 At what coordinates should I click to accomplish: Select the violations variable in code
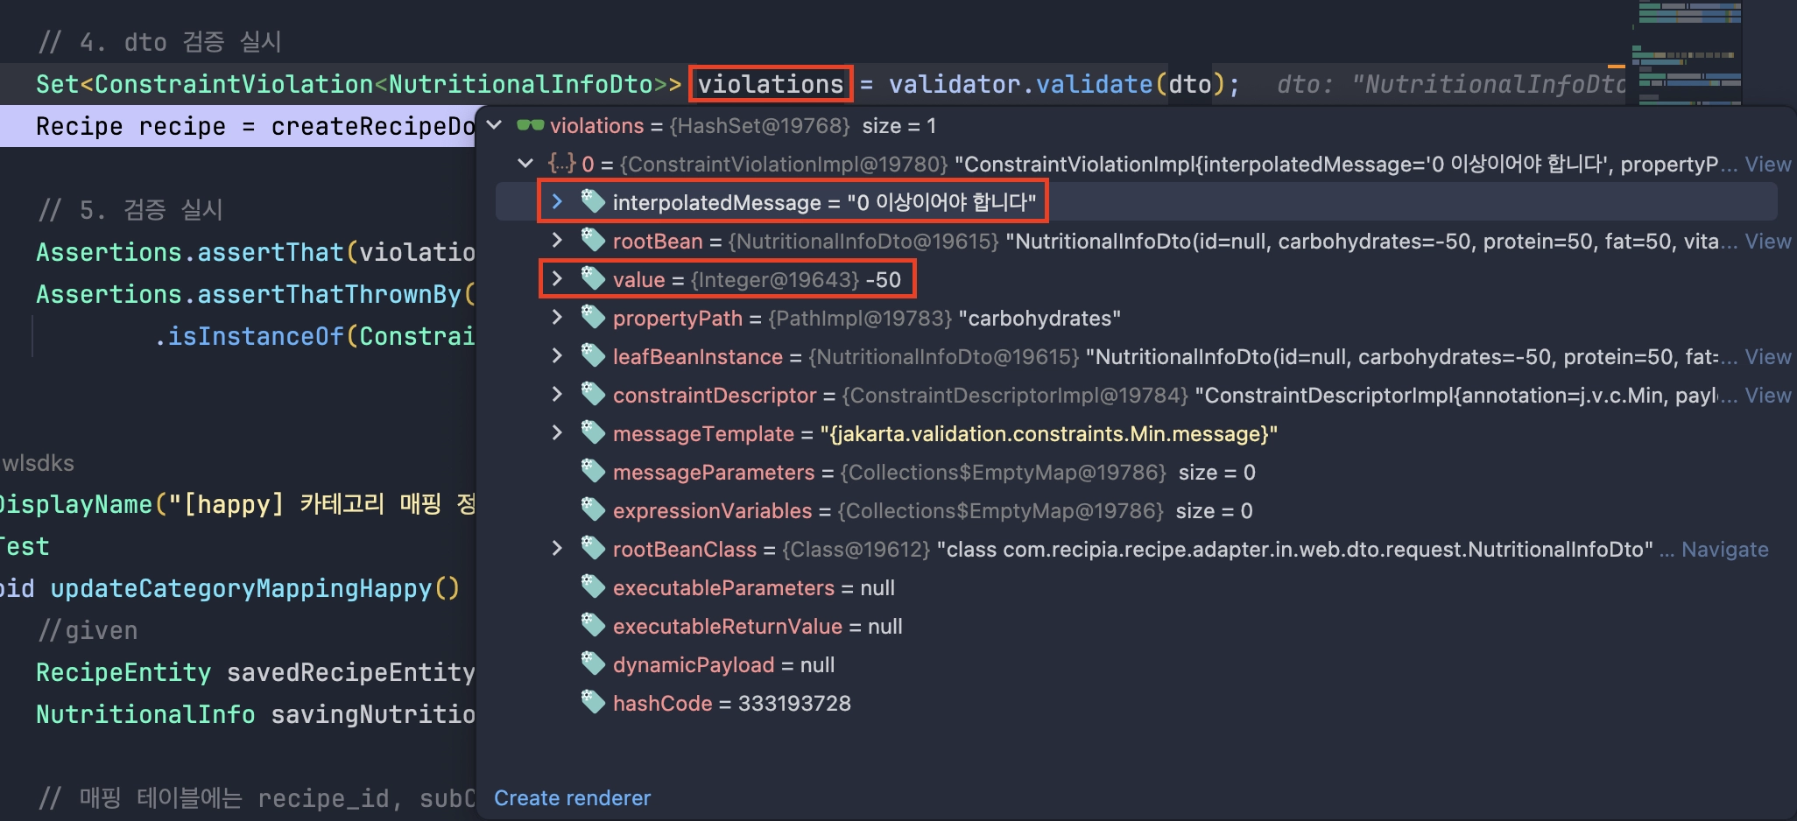[x=770, y=84]
